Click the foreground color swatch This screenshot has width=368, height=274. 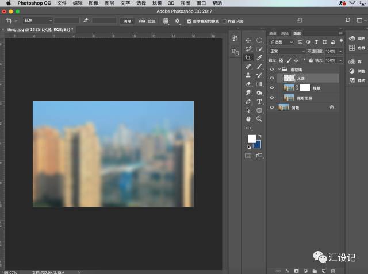pos(251,139)
